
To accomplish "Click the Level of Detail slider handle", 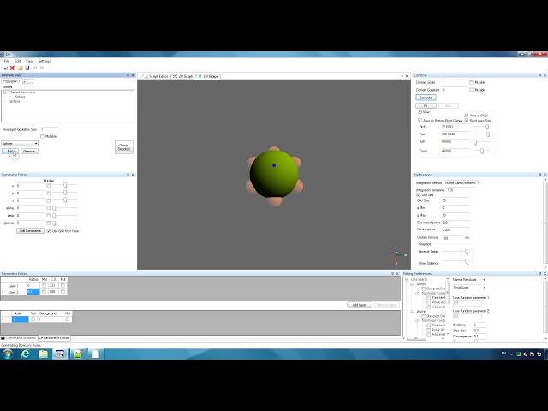I will 467,252.
